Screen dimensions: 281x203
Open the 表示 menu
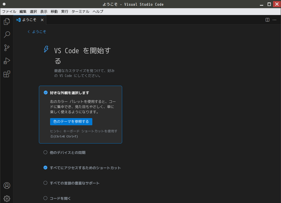click(x=44, y=12)
